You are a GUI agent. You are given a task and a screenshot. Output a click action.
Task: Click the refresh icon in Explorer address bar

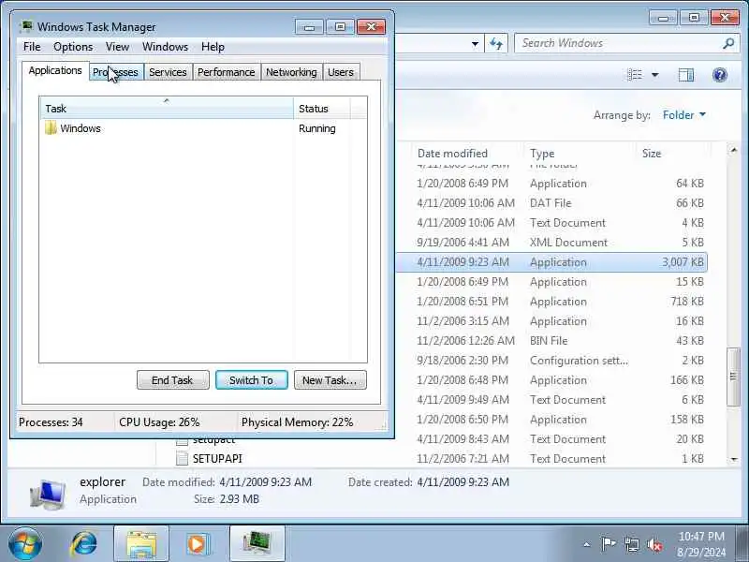pos(496,44)
